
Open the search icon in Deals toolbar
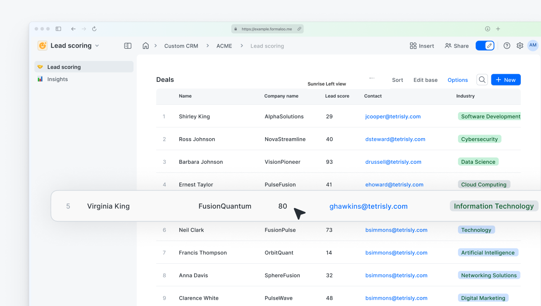point(482,80)
